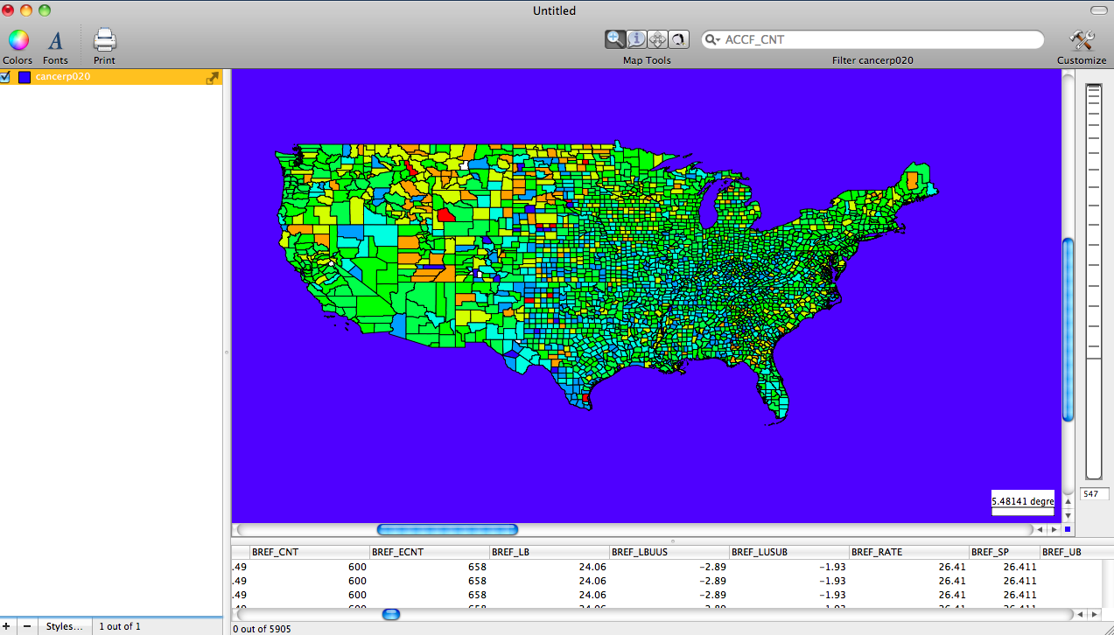Click the vertical zoom level slider
The height and width of the screenshot is (635, 1114).
(1094, 280)
